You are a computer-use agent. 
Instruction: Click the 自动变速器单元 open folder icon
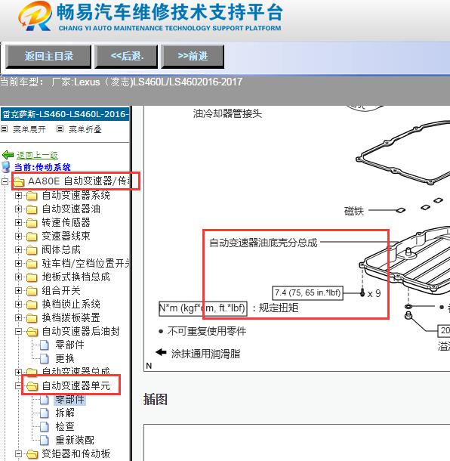(32, 385)
